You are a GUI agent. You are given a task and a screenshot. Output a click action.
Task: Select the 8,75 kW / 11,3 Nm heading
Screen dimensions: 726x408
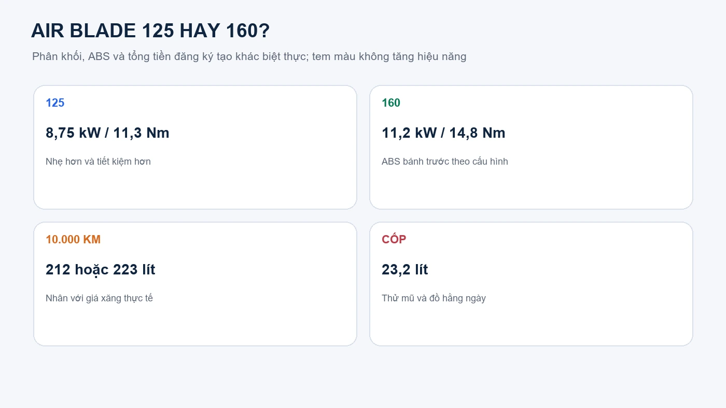point(107,133)
